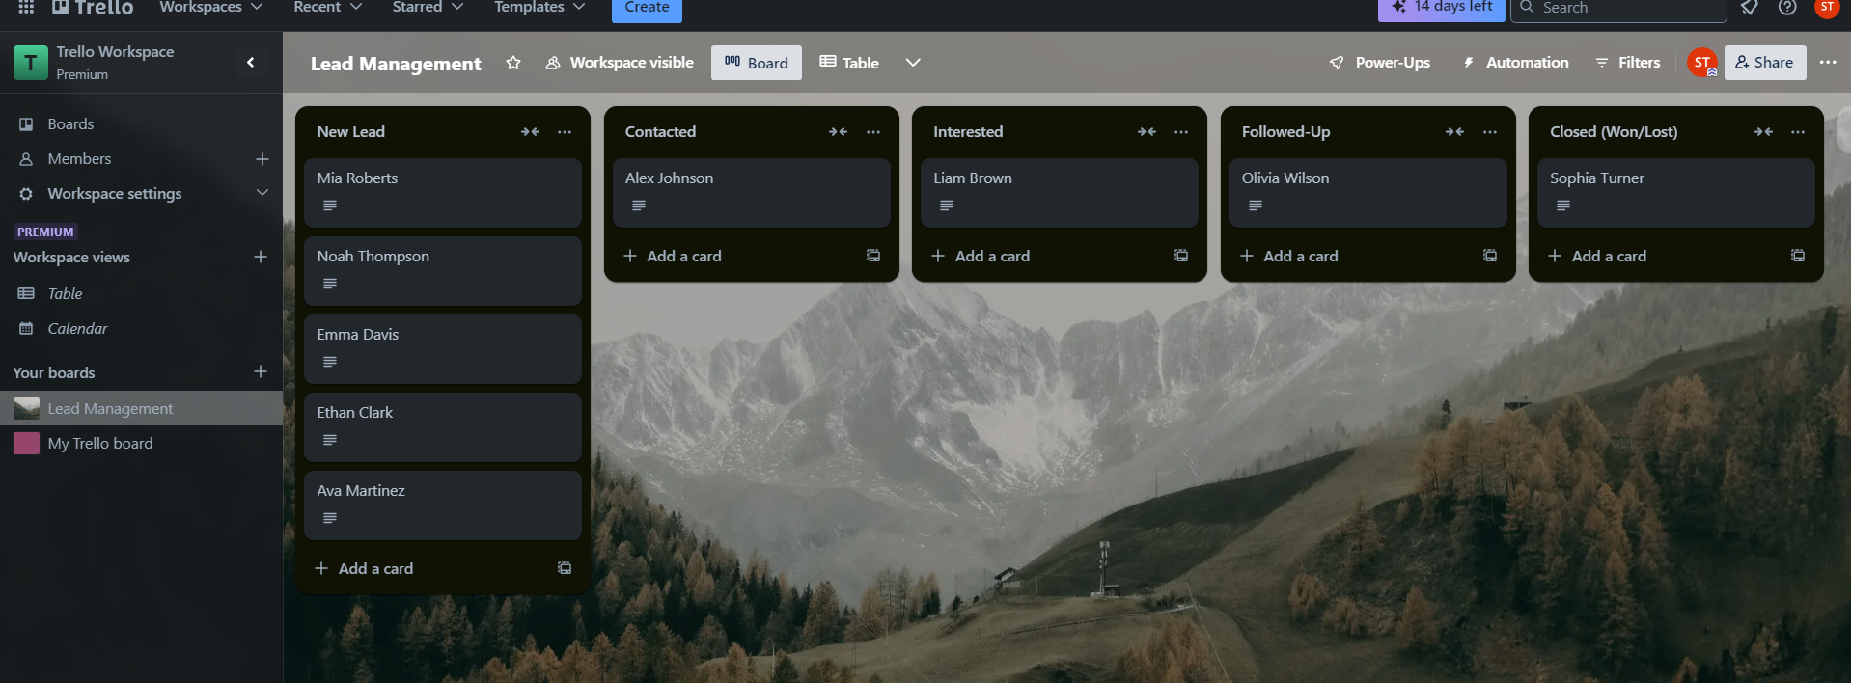Add a card to New Lead

coord(426,568)
